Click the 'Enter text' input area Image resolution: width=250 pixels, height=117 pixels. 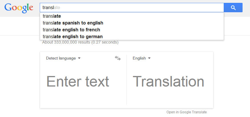tap(78, 81)
